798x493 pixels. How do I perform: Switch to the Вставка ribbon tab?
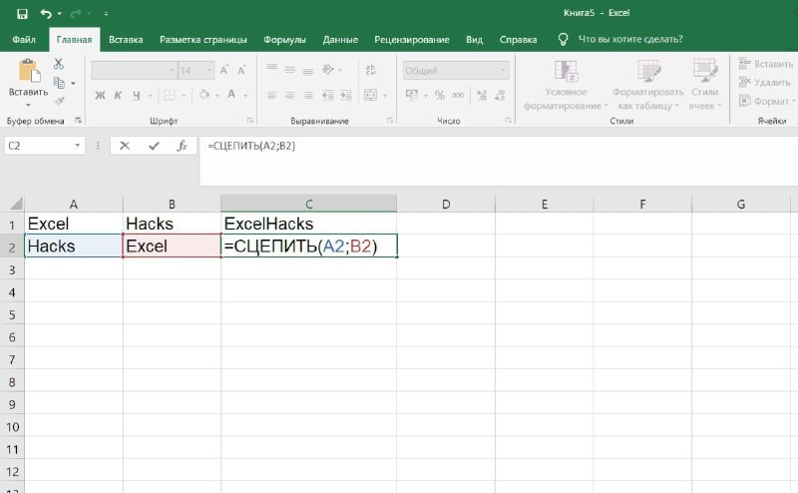pos(126,40)
